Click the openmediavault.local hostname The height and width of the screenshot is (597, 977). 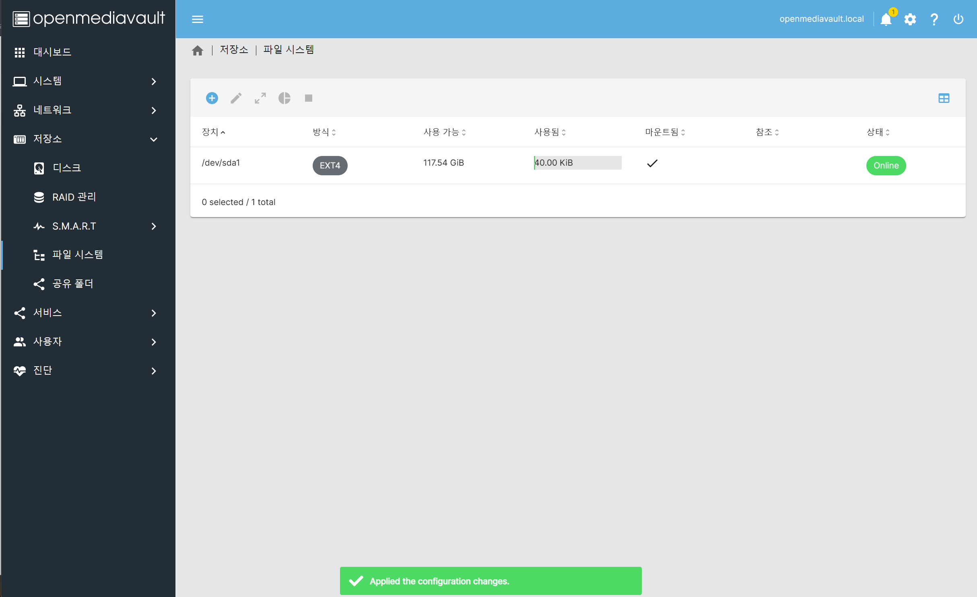821,19
